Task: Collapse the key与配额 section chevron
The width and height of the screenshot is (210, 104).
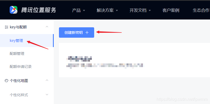Action: [47, 27]
